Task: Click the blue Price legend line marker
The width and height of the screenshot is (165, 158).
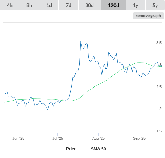Action: coord(62,149)
